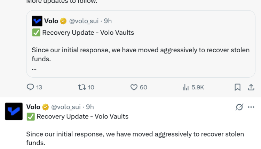
Task: View analytics showing 5.9K views
Action: point(185,87)
